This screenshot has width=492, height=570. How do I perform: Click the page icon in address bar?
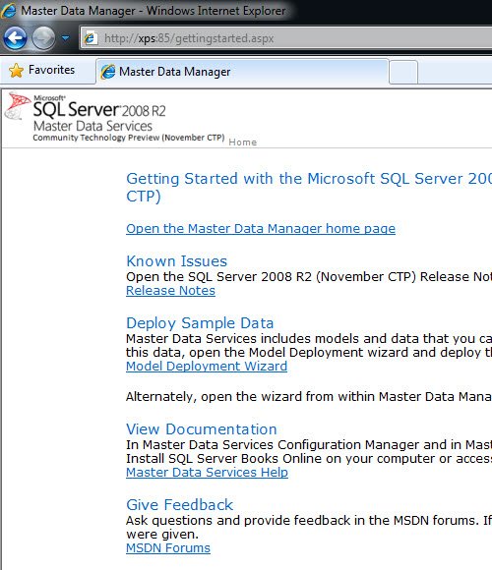(90, 38)
